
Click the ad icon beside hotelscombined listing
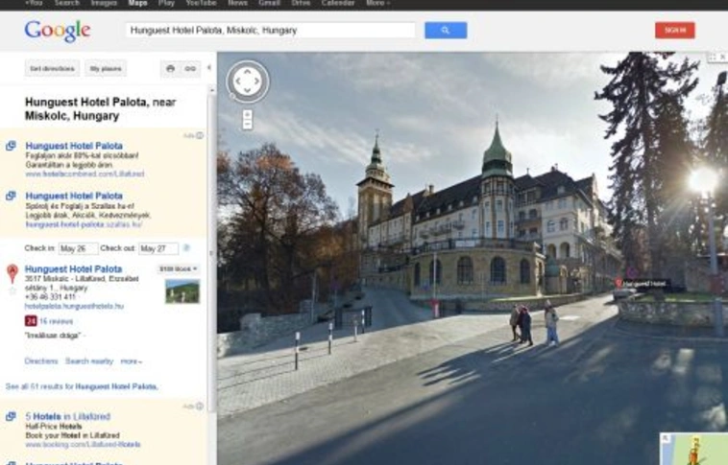pyautogui.click(x=11, y=146)
